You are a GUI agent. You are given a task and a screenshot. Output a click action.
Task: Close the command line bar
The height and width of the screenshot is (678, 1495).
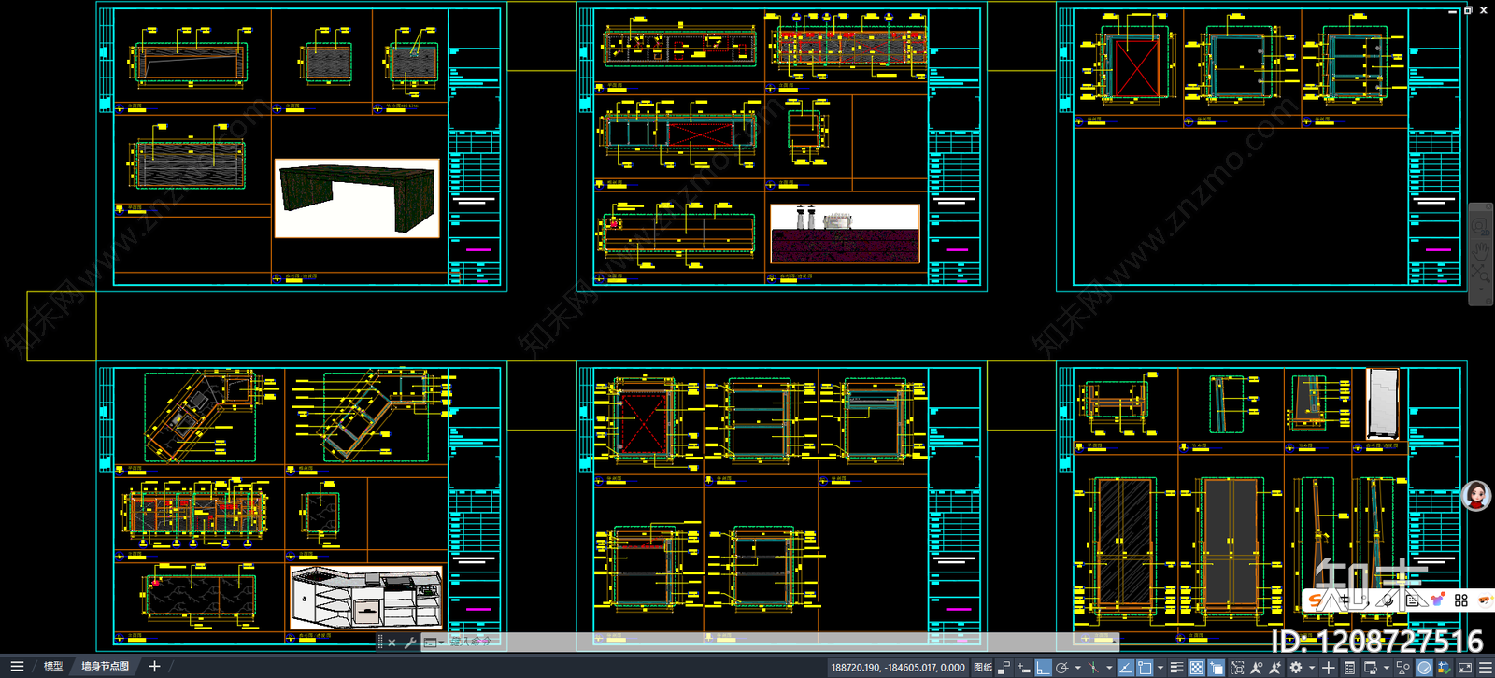392,643
